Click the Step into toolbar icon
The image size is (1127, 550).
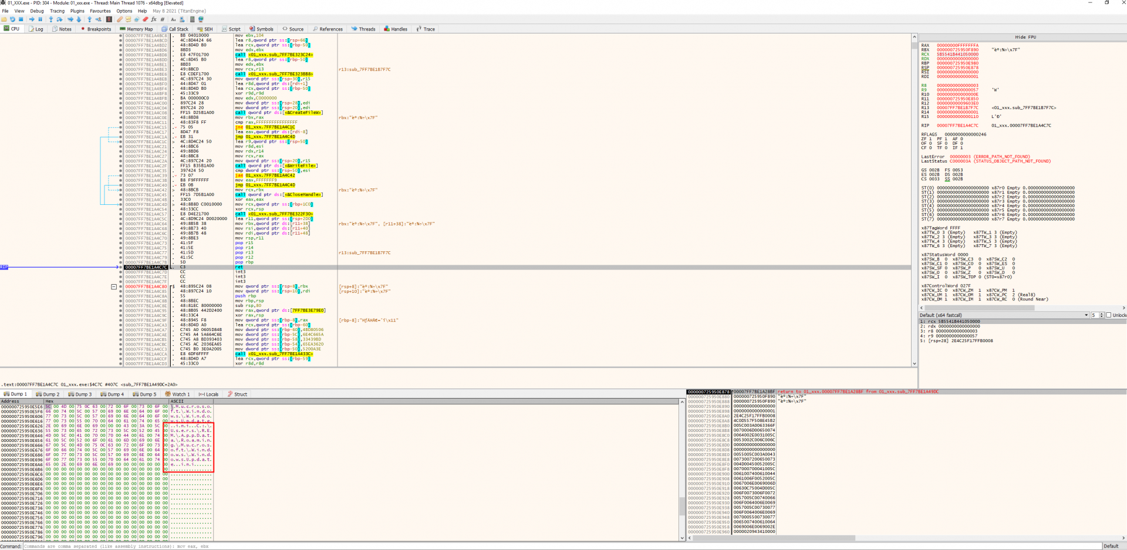click(x=51, y=19)
